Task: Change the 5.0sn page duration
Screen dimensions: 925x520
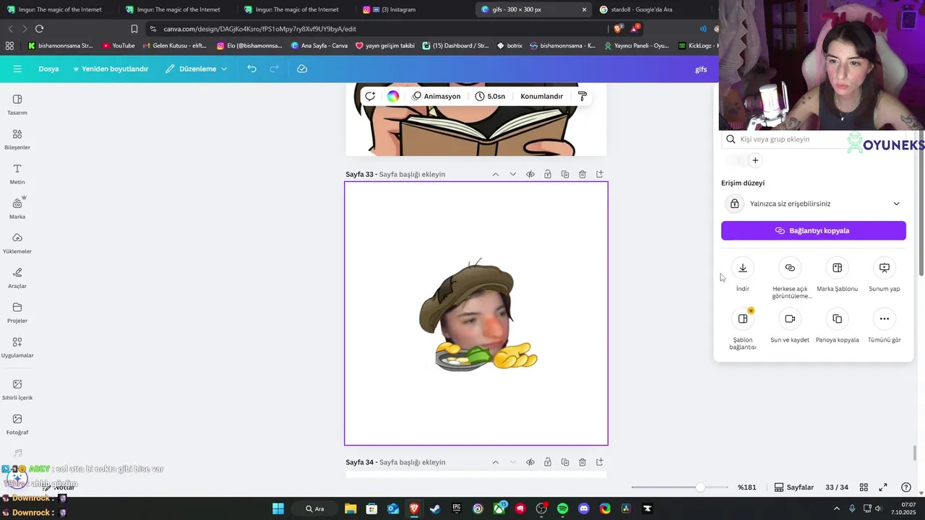Action: 490,96
